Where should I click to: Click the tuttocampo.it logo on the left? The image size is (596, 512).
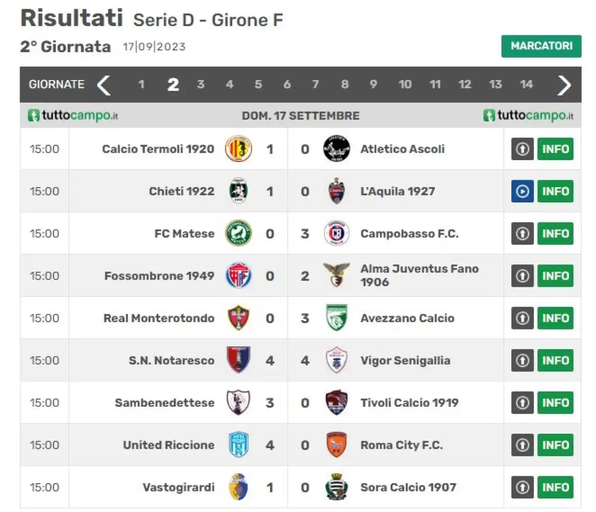(73, 115)
